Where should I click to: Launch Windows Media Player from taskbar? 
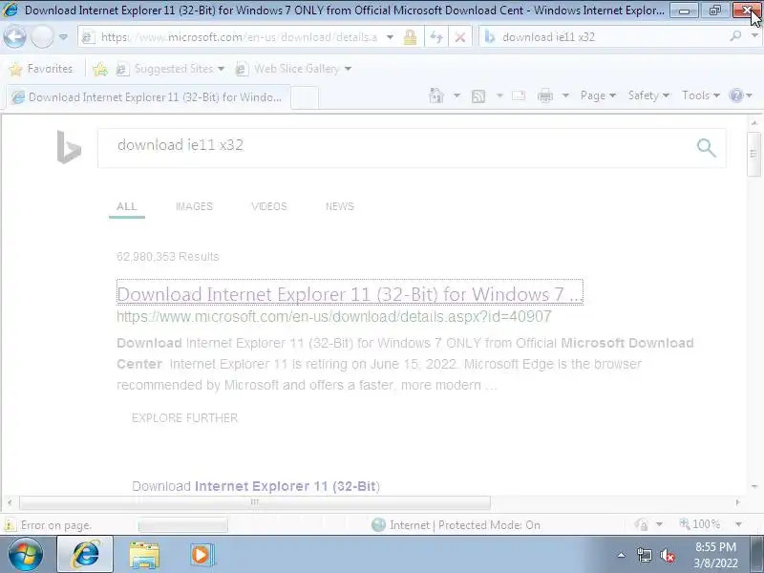coord(202,555)
